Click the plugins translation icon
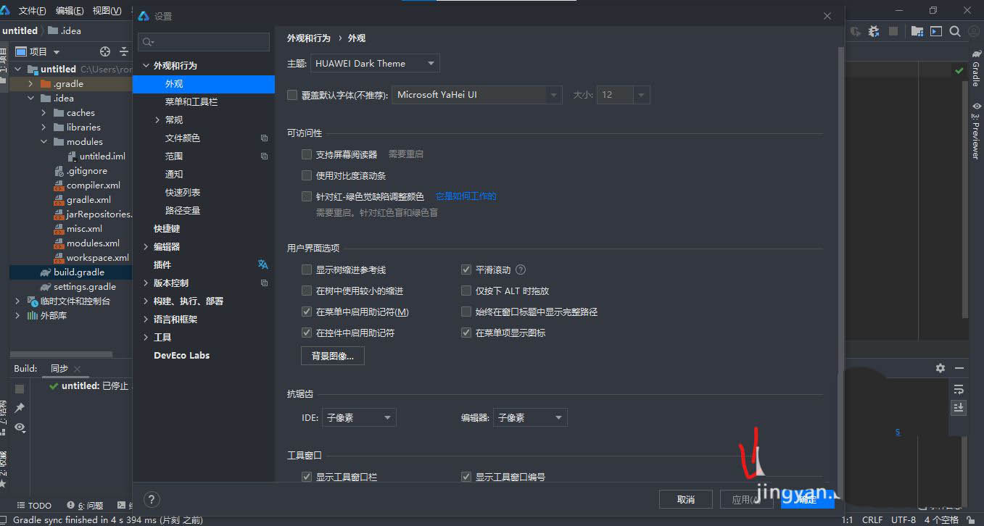984x526 pixels. [262, 264]
